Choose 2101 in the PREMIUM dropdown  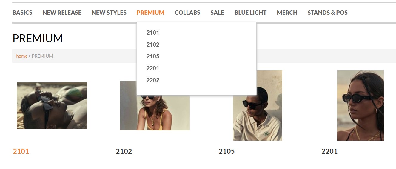(153, 33)
